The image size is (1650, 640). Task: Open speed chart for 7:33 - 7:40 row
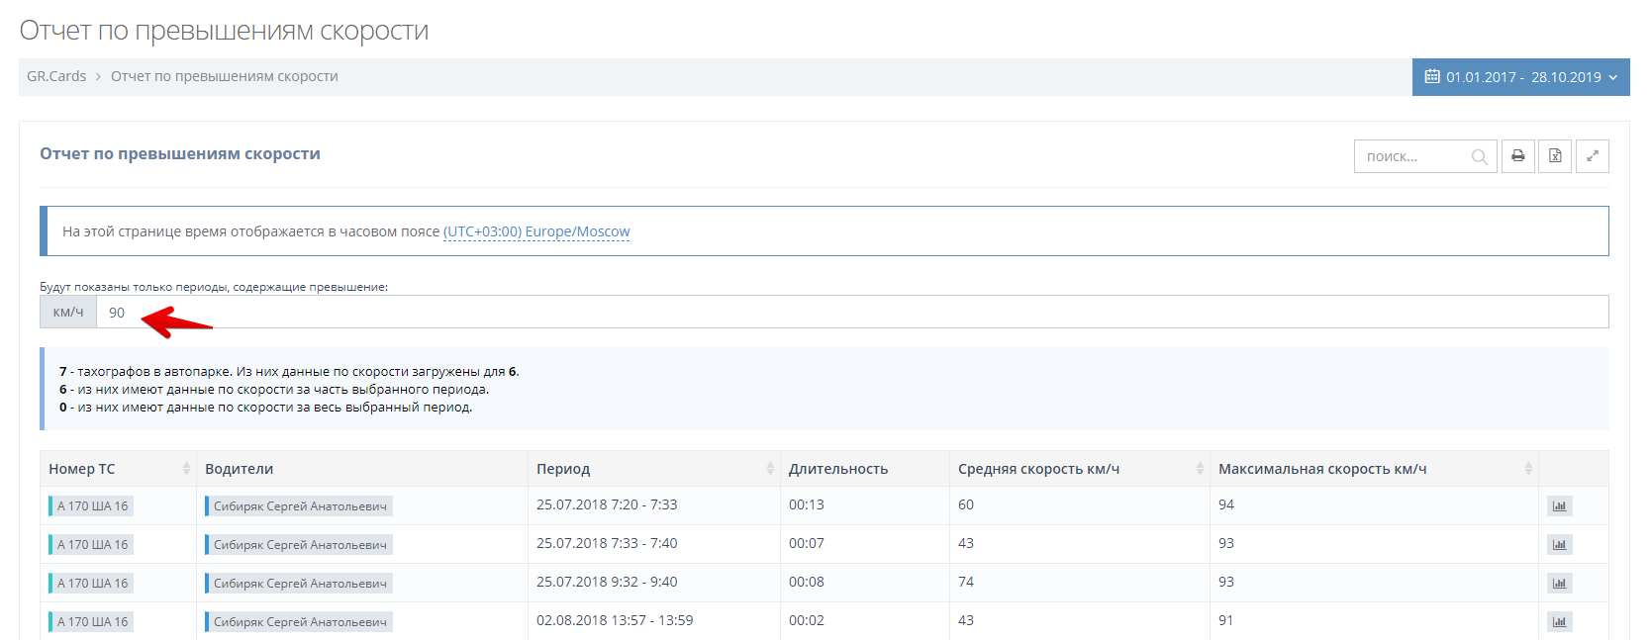coord(1559,545)
